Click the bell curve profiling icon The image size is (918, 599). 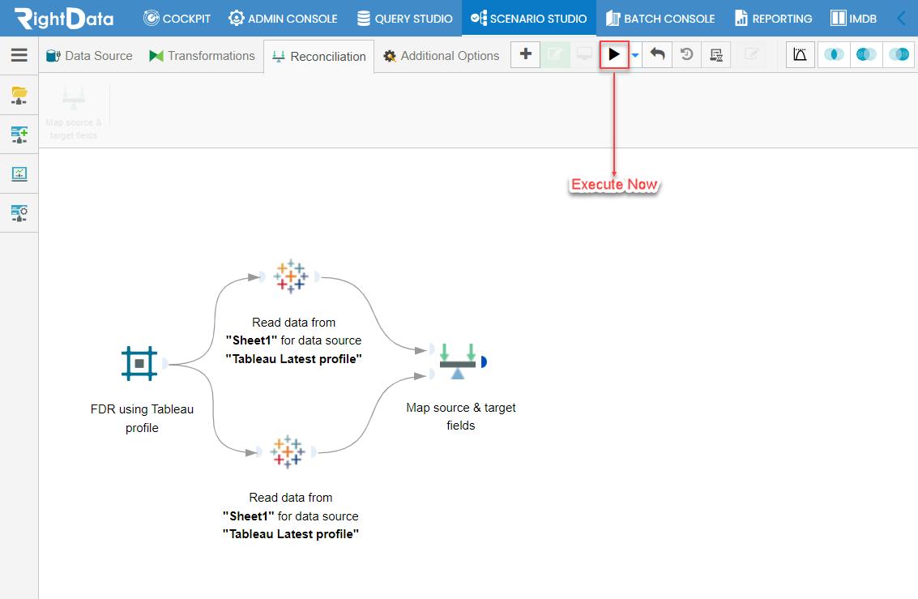pos(800,55)
